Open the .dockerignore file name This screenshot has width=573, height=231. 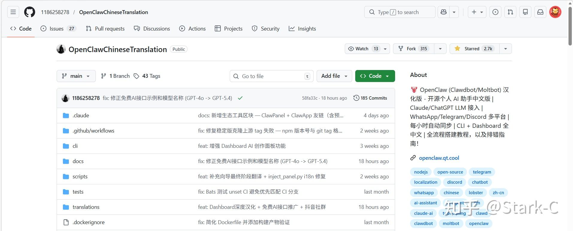coord(89,222)
